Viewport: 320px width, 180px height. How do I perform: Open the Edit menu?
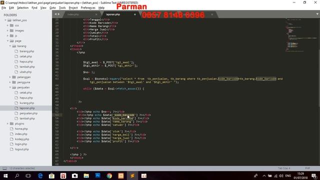[11, 8]
